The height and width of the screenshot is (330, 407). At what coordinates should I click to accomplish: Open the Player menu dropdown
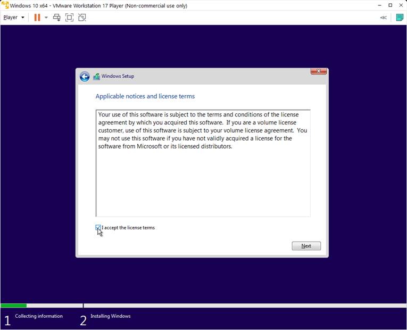14,17
